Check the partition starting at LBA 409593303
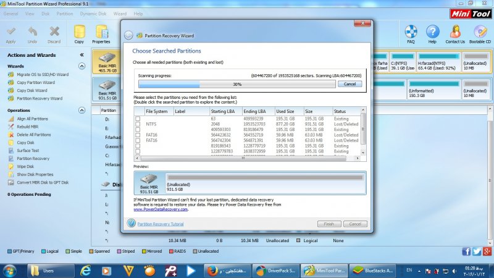Viewport: 494px width, 278px height. tap(138, 130)
